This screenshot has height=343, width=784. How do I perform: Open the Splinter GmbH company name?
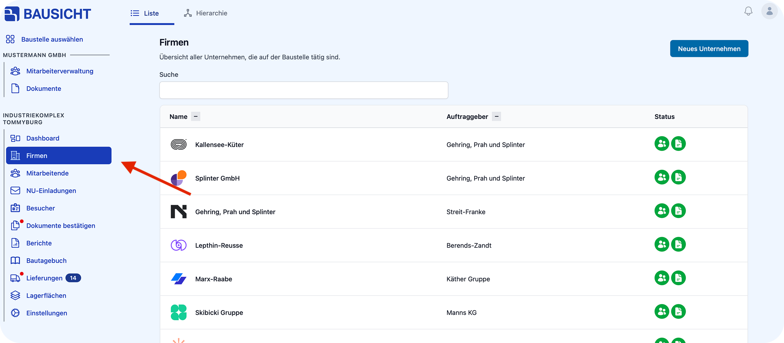pyautogui.click(x=218, y=178)
